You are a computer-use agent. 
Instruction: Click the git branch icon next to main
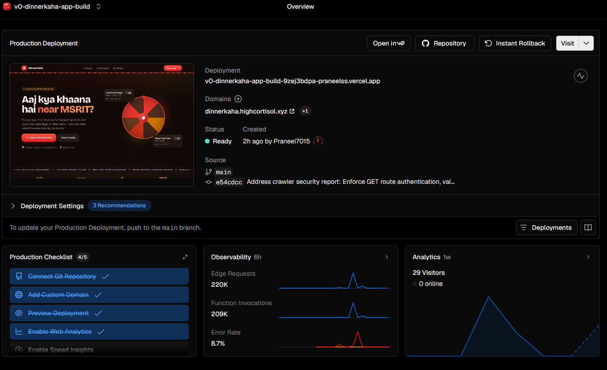pos(209,172)
